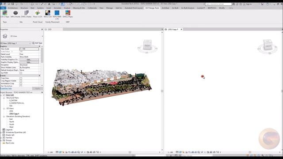Click the Properties help link
The height and width of the screenshot is (159, 283).
click(6, 88)
